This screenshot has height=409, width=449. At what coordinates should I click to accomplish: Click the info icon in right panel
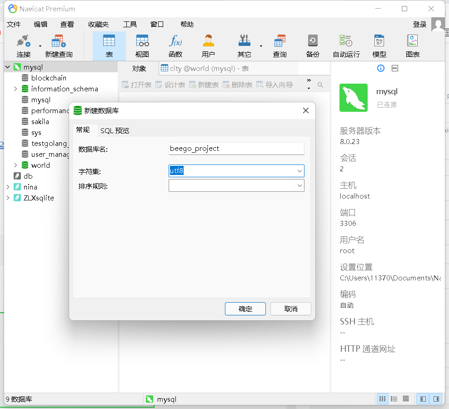click(380, 68)
